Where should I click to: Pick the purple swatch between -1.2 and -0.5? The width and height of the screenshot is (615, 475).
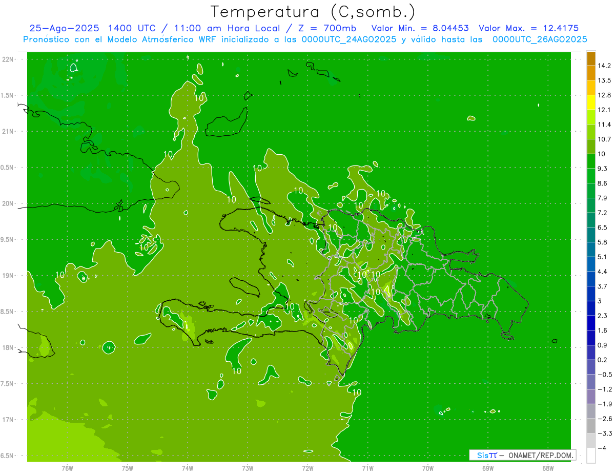[591, 382]
